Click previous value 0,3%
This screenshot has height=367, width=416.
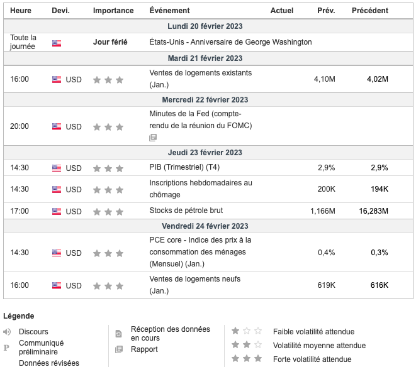[x=379, y=253]
